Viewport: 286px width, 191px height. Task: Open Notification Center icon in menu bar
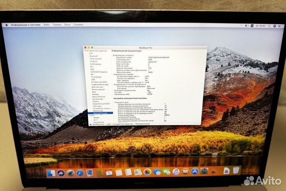(x=279, y=26)
